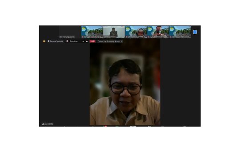This screenshot has height=167, width=249.
Task: Click the dark Yogyakarta-labeled participant tile
Action: point(70,32)
